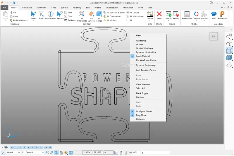
Task: Switch to the Surface ribbon tab
Action: [64, 8]
